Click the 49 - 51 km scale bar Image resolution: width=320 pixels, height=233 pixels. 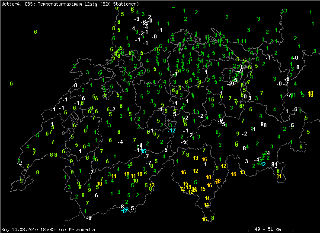tap(271, 229)
